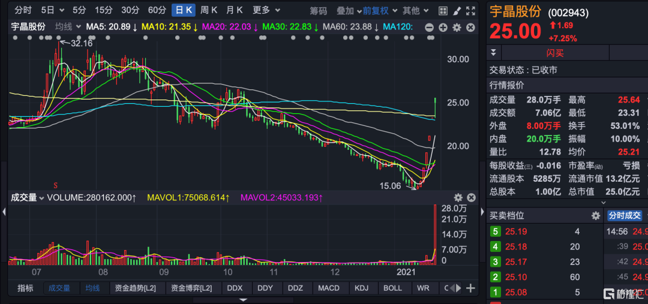Viewport: 648px width, 304px height.
Task: Collapse the right side panel arrow
Action: 482,212
